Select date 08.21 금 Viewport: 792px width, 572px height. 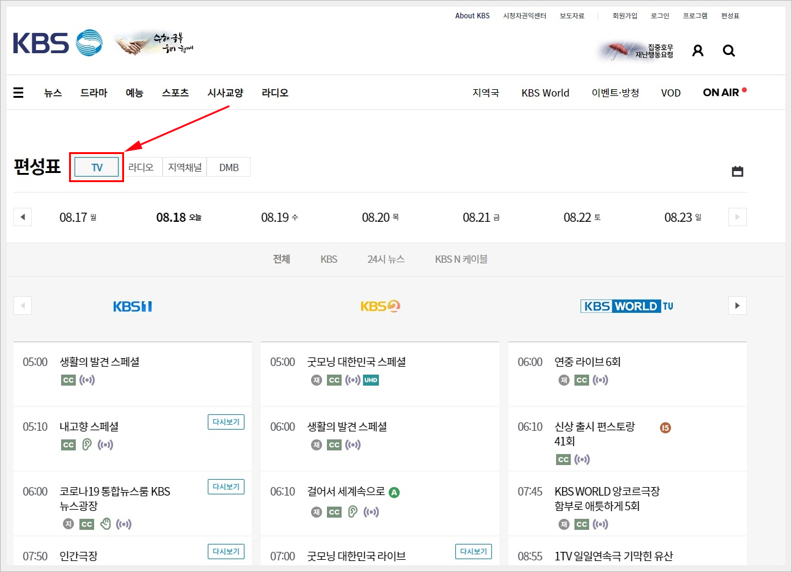tap(481, 218)
